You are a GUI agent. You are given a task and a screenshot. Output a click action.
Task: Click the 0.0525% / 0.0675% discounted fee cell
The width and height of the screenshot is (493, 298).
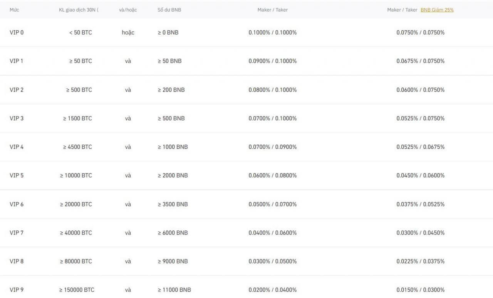click(x=421, y=147)
